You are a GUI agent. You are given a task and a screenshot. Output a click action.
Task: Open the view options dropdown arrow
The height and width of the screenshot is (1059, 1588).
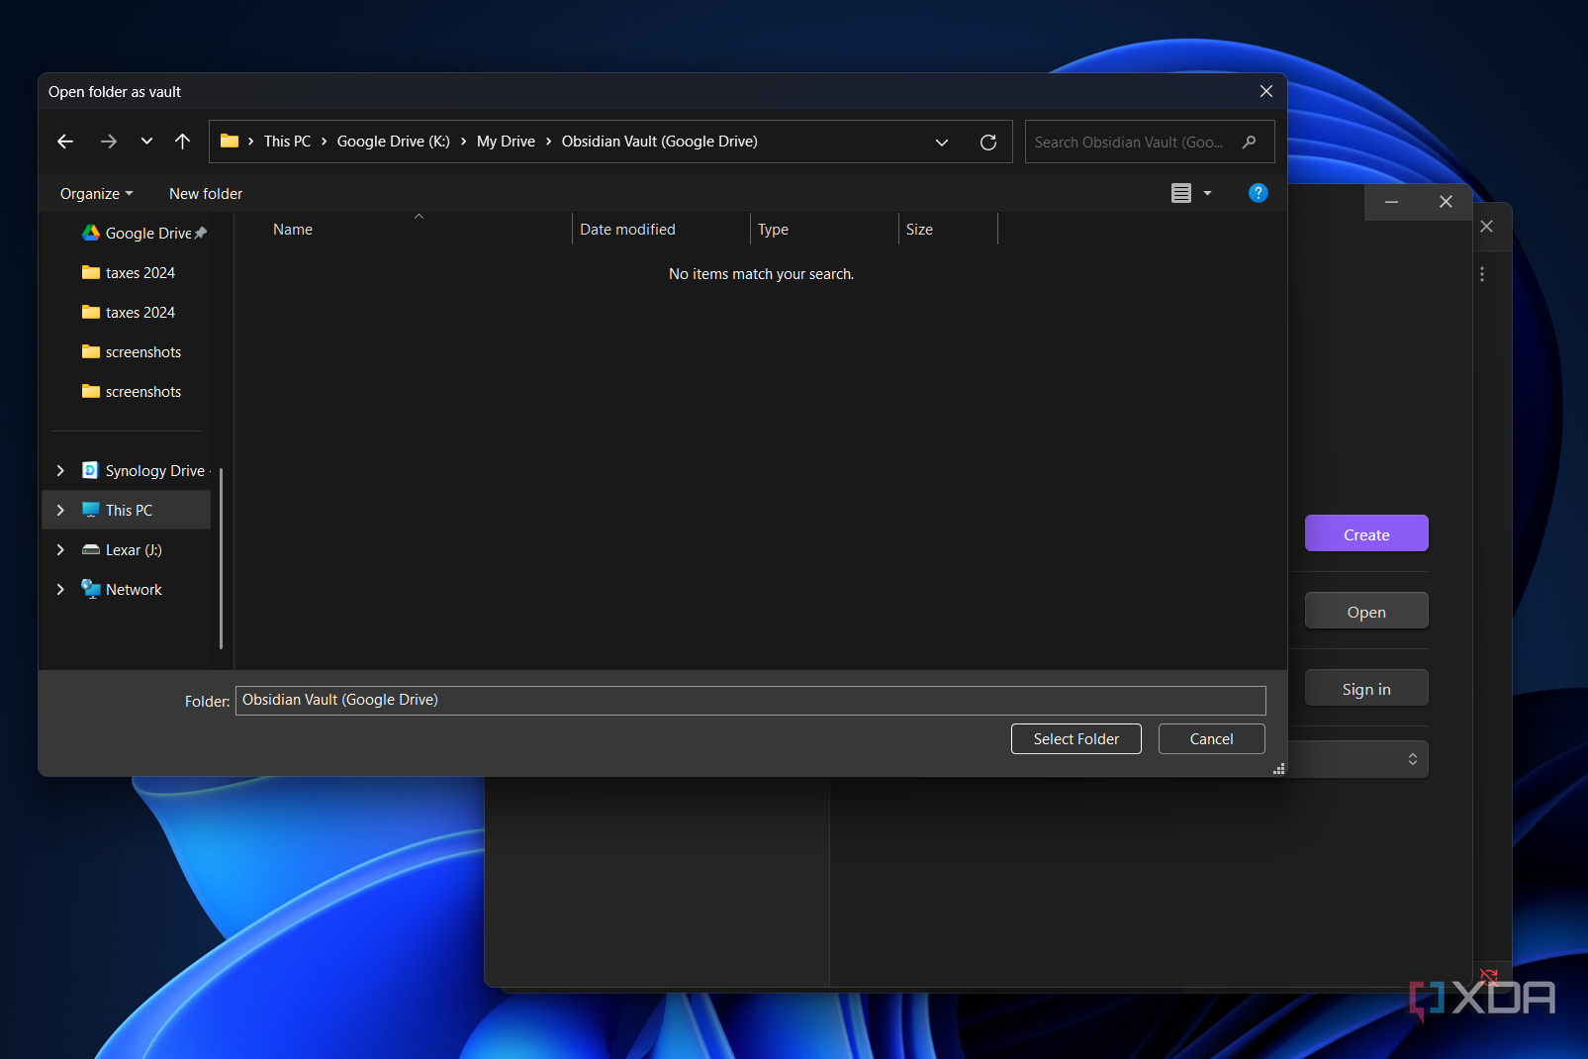[x=1207, y=193]
